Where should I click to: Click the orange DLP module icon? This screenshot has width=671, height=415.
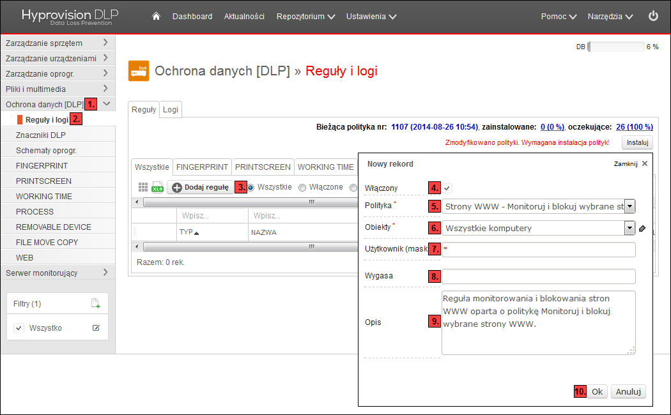click(x=139, y=71)
